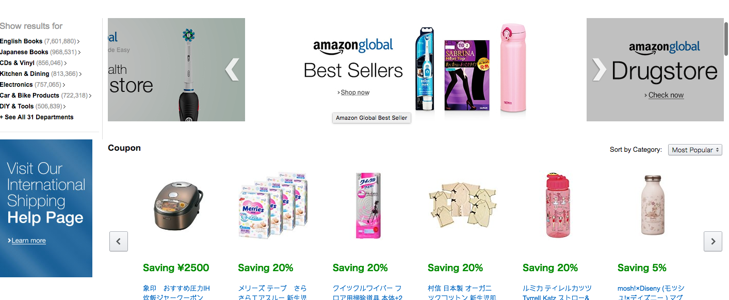
Task: Click the Shop now link under Best Sellers
Action: [355, 92]
